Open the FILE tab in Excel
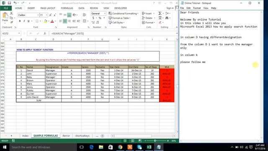Image resolution: width=268 pixels, height=151 pixels. pyautogui.click(x=6, y=8)
